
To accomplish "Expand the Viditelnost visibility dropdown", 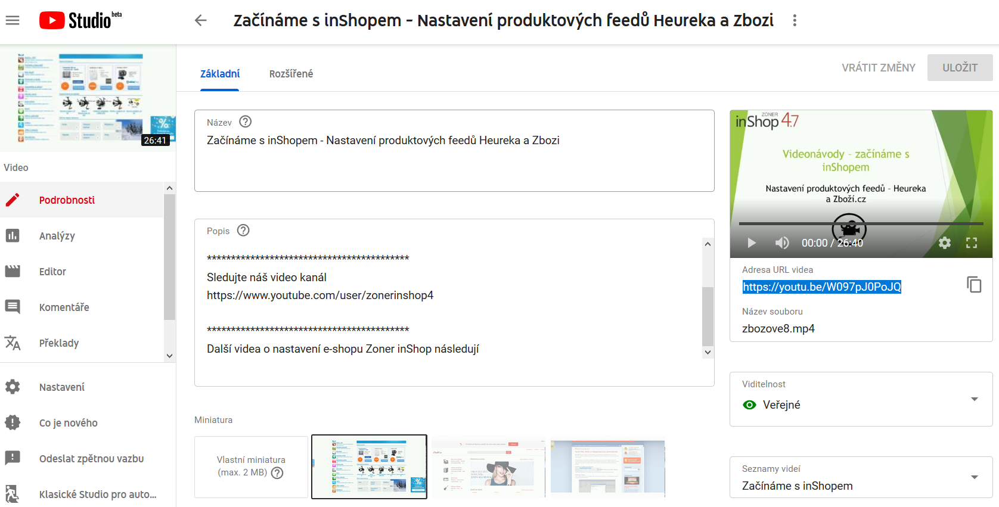I will click(974, 399).
